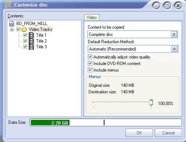
Task: Click the Data Size capacity bar
Action: [106, 122]
